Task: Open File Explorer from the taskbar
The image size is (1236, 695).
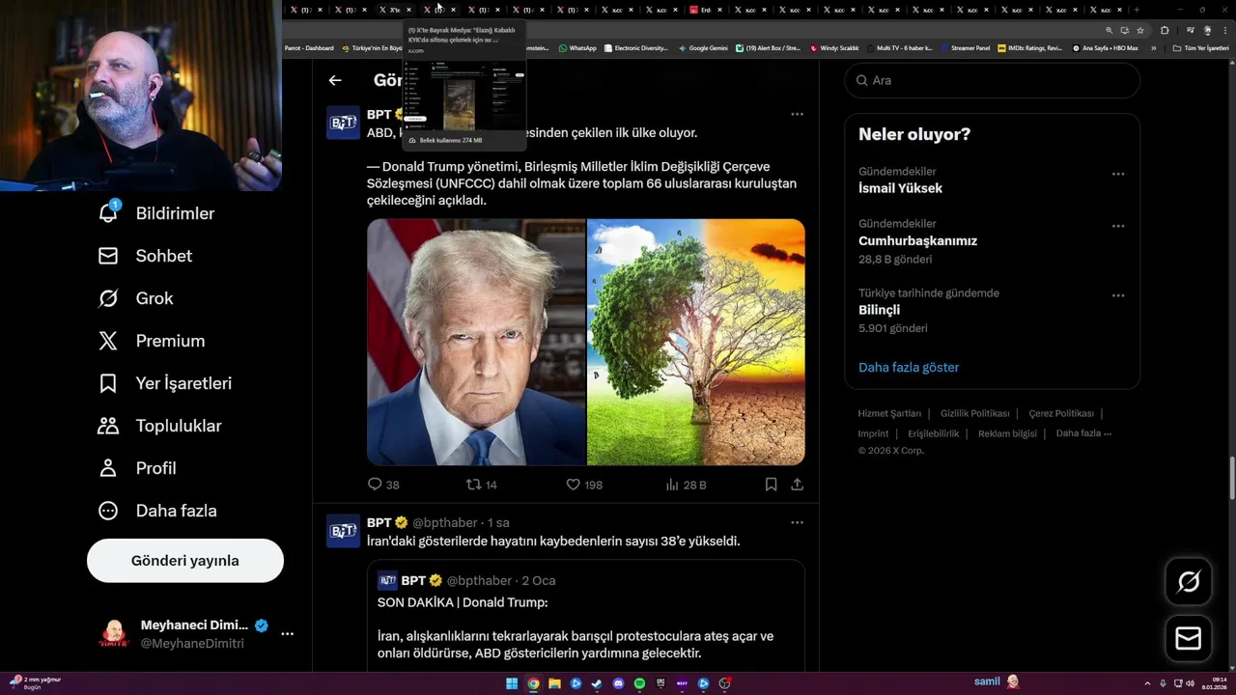Action: pos(554,683)
